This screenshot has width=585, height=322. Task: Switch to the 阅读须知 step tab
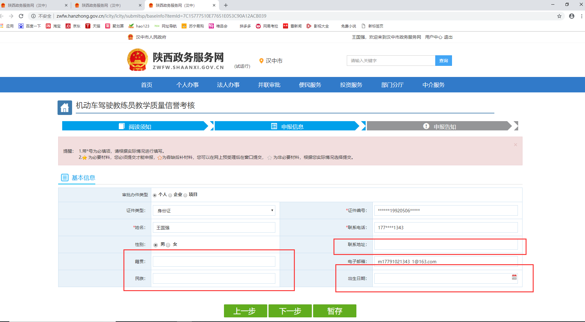pos(135,126)
